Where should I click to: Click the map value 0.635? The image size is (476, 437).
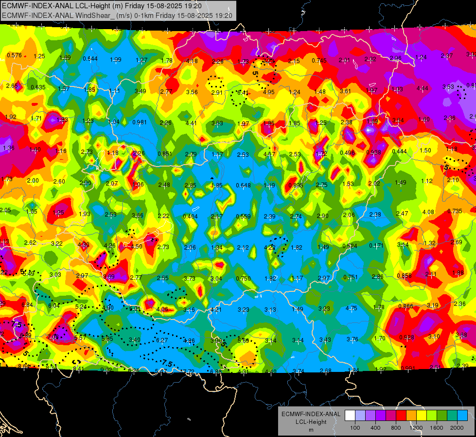(x=38, y=87)
